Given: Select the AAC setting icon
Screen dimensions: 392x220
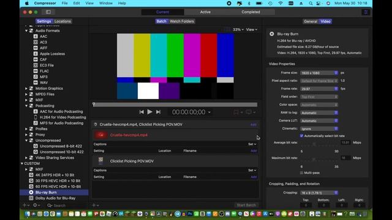Looking at the screenshot, I should (36, 37).
